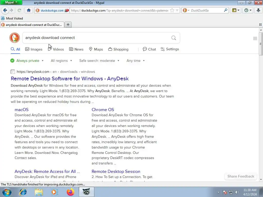The height and width of the screenshot is (197, 263).
Task: Launch Firefox from the taskbar
Action: click(x=70, y=192)
